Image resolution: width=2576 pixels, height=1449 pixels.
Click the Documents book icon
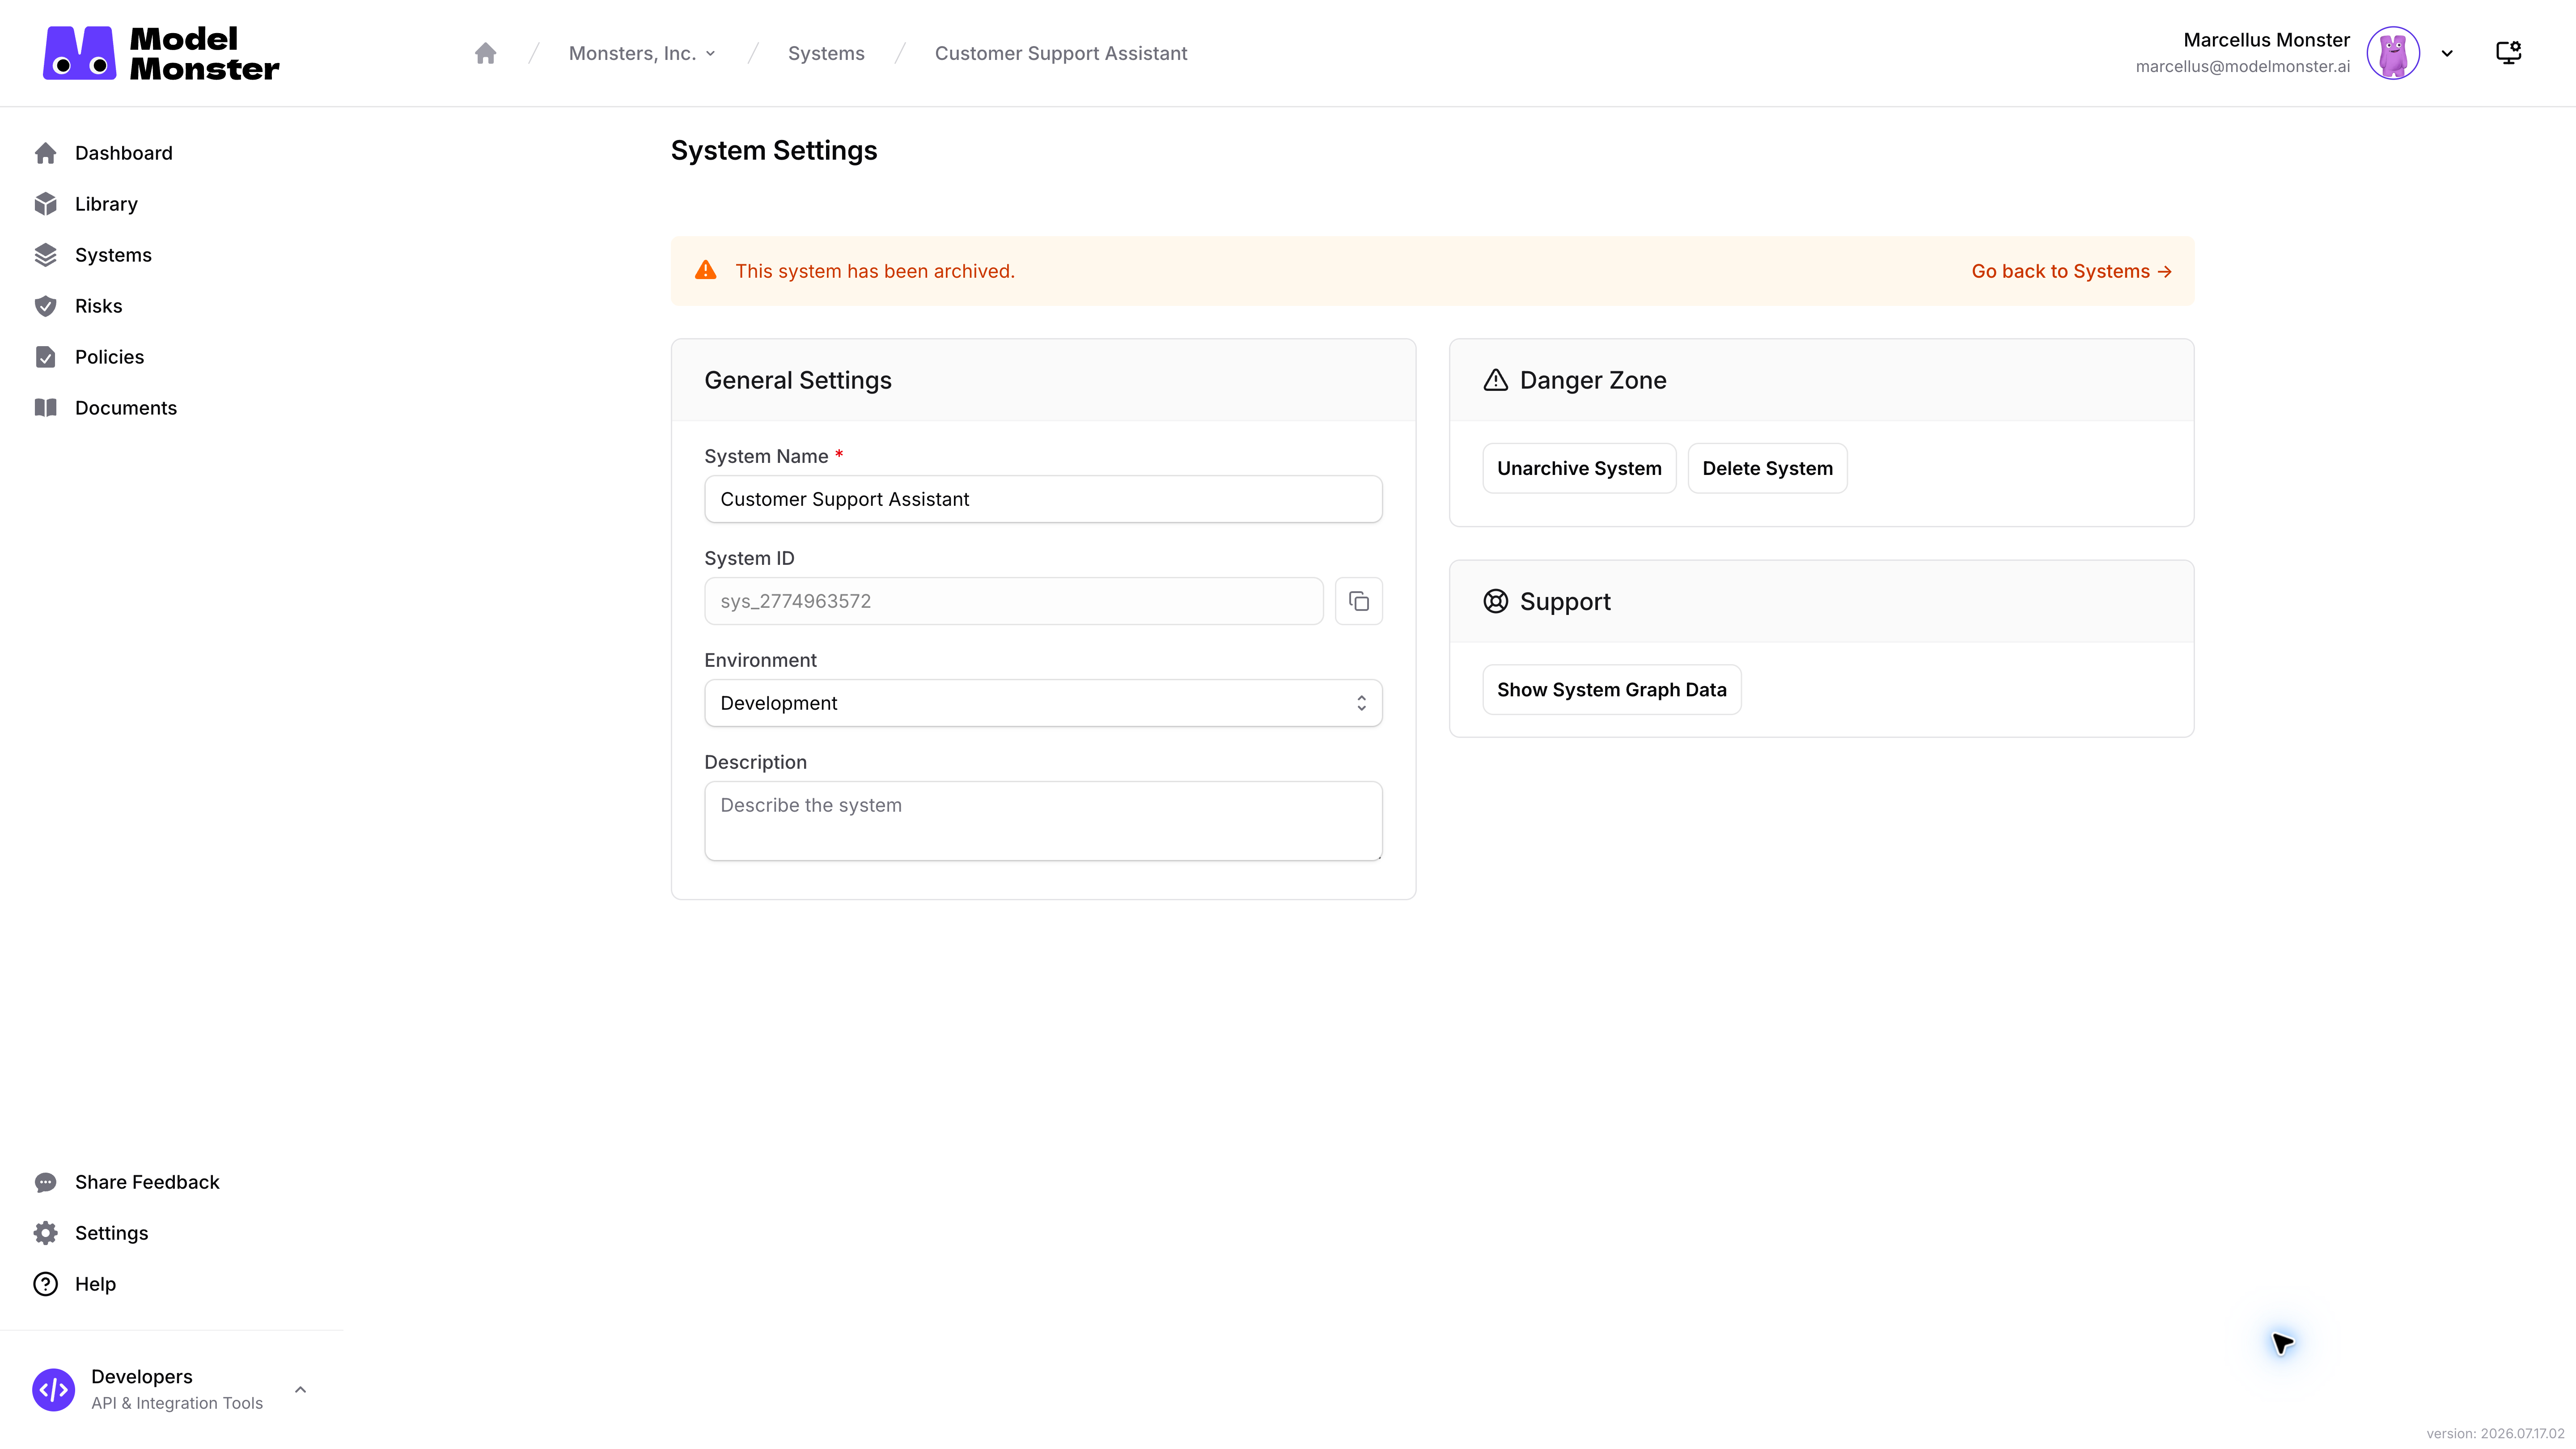tap(45, 408)
